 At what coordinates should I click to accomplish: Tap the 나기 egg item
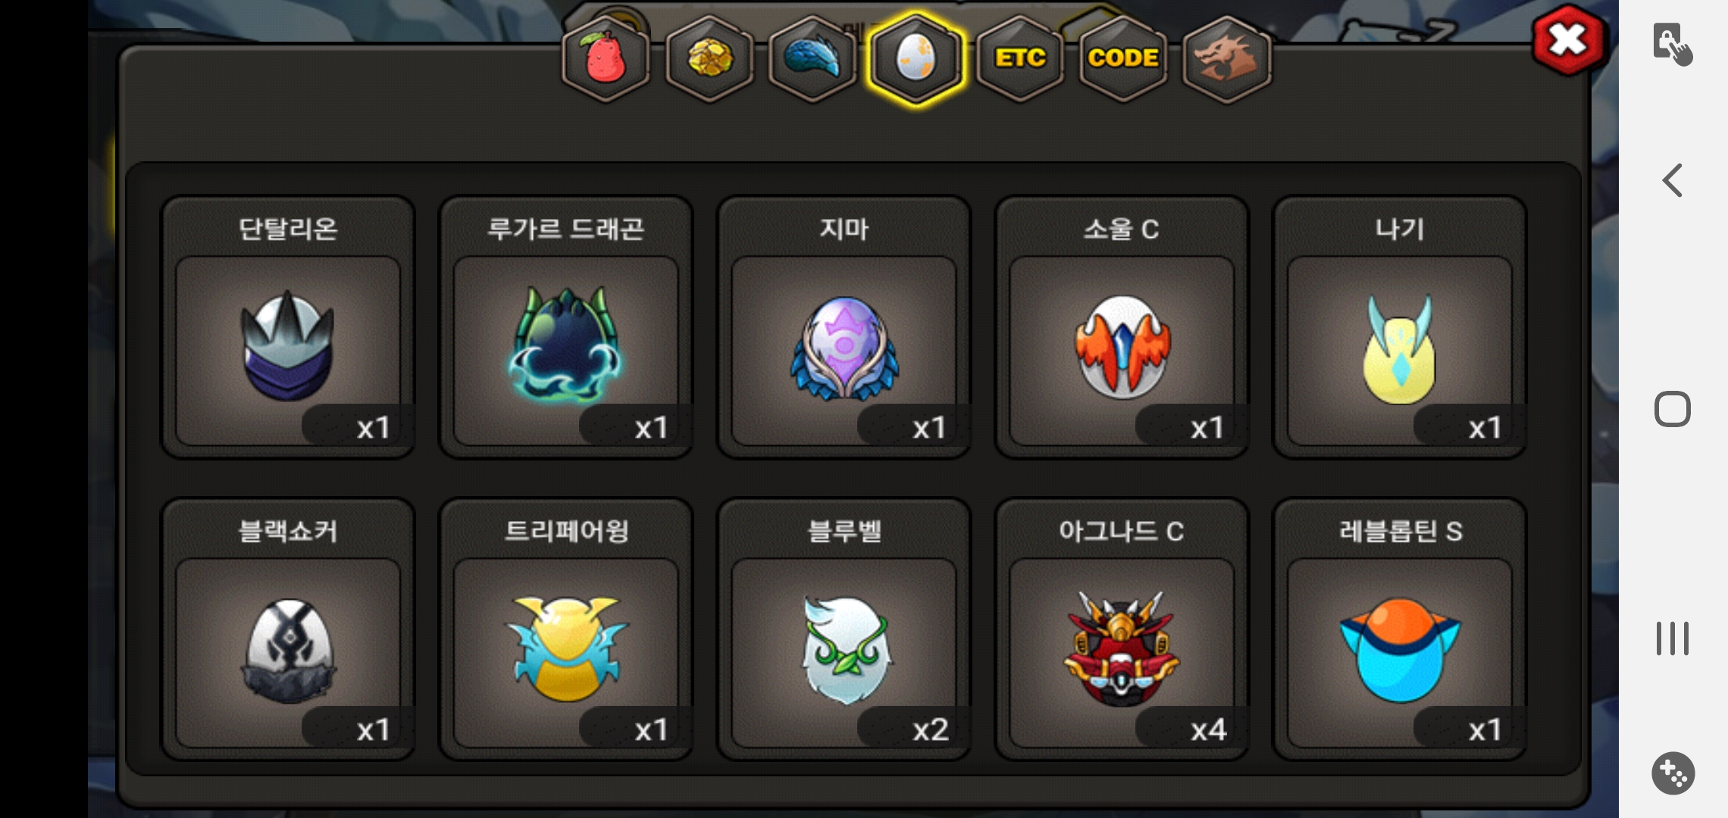pyautogui.click(x=1400, y=327)
